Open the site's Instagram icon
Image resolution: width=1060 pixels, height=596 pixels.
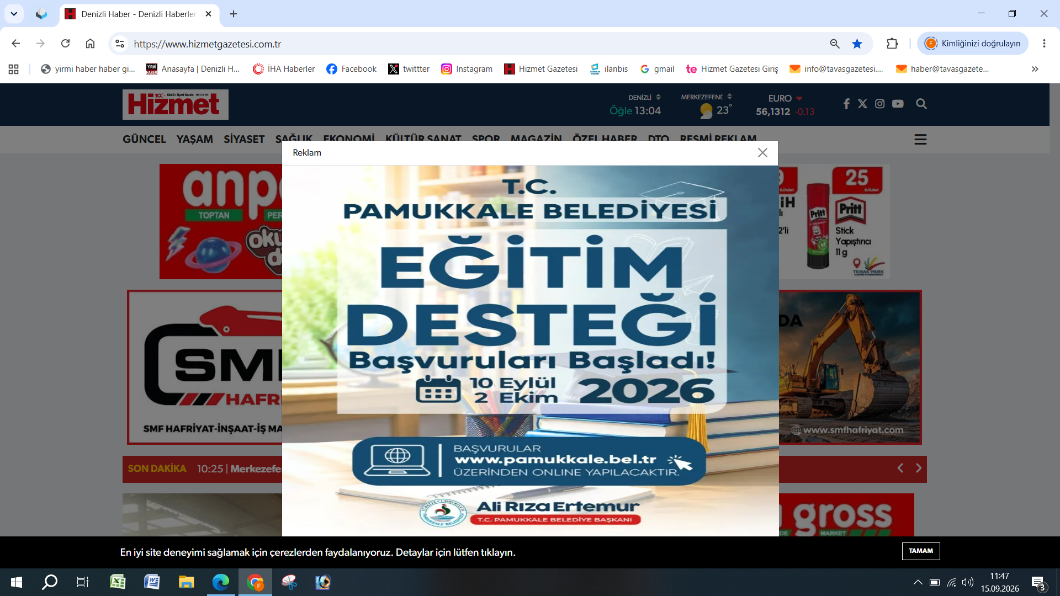(x=880, y=104)
